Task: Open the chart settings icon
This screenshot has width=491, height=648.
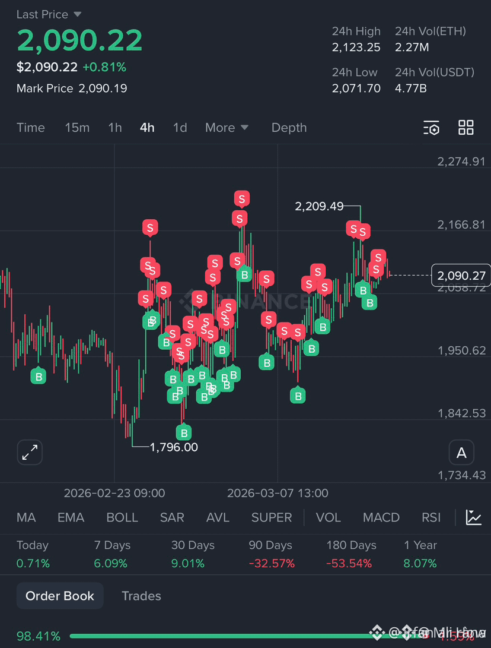Action: click(432, 128)
